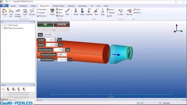Screen dimensions: 187x105
Task: Open the Polygon Mesh tab
Action: [x=58, y=6]
